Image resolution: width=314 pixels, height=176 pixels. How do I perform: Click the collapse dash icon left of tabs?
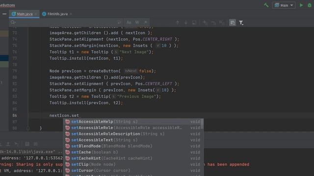pyautogui.click(x=4, y=14)
